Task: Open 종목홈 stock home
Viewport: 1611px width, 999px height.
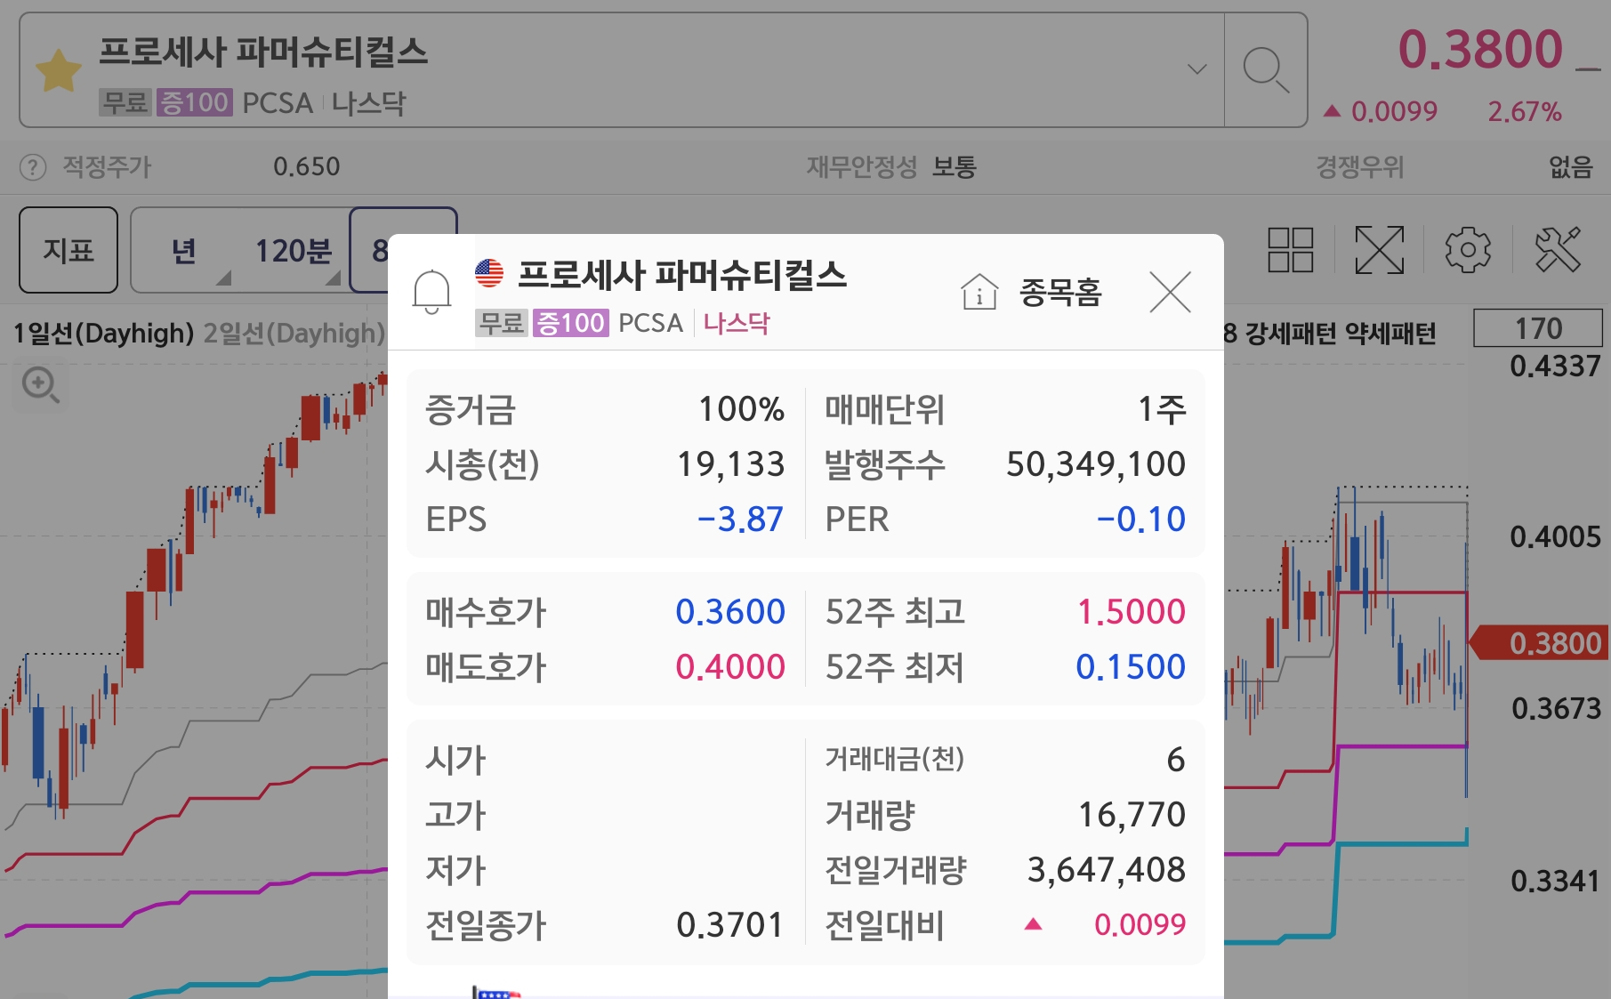Action: [1059, 292]
